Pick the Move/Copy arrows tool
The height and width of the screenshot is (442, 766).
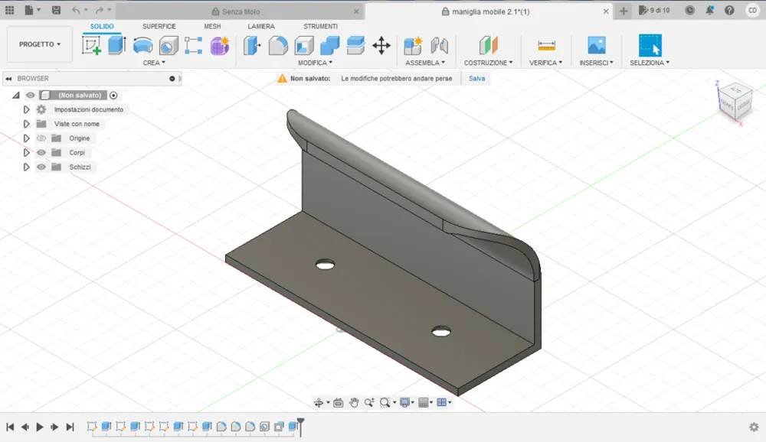click(381, 46)
